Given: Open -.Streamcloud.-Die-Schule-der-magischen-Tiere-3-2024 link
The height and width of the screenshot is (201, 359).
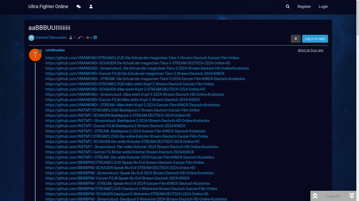Looking at the screenshot, I should coord(147,68).
